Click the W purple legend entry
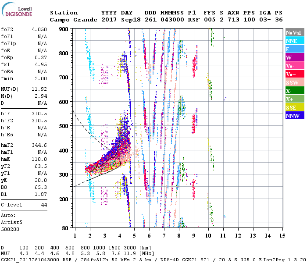Screen dimensions: 307x263 (294, 57)
